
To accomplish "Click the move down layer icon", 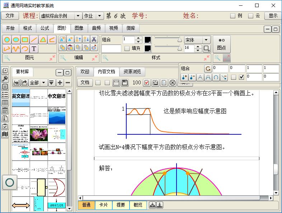I will pyautogui.click(x=86, y=39).
